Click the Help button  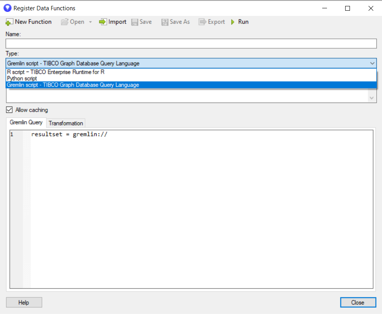tap(24, 302)
